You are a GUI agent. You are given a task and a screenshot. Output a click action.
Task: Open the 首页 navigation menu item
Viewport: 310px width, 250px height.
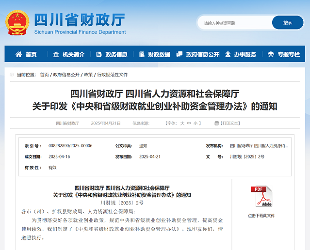(31, 54)
